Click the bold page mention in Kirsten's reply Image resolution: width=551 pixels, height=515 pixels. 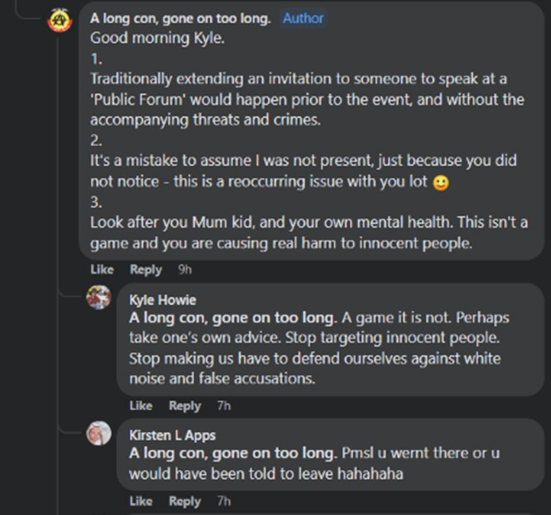click(233, 453)
